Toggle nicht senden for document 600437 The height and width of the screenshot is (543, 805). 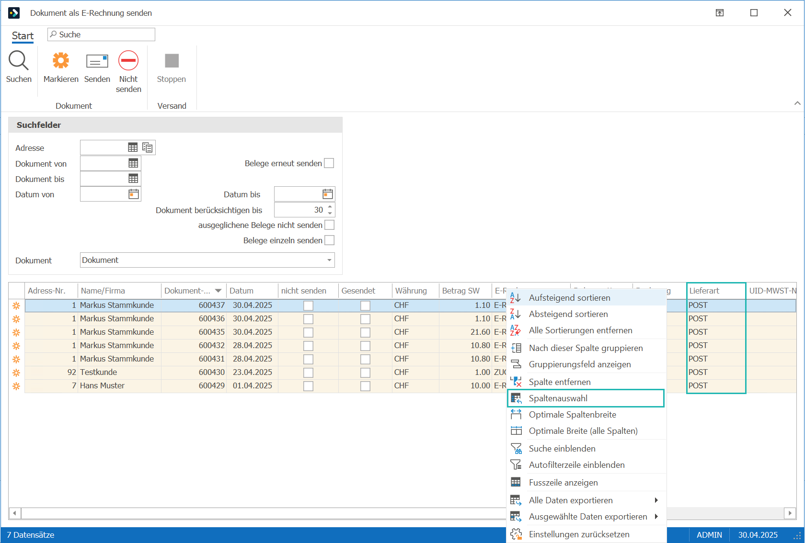[309, 305]
